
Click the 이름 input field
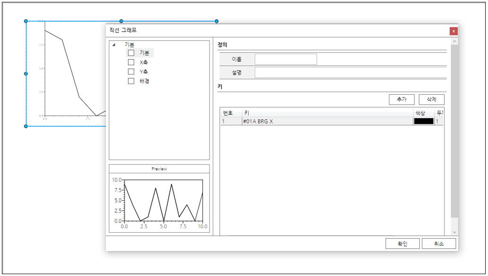pos(286,59)
